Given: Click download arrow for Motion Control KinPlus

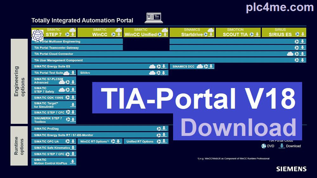Looking at the screenshot, I should click(73, 162).
